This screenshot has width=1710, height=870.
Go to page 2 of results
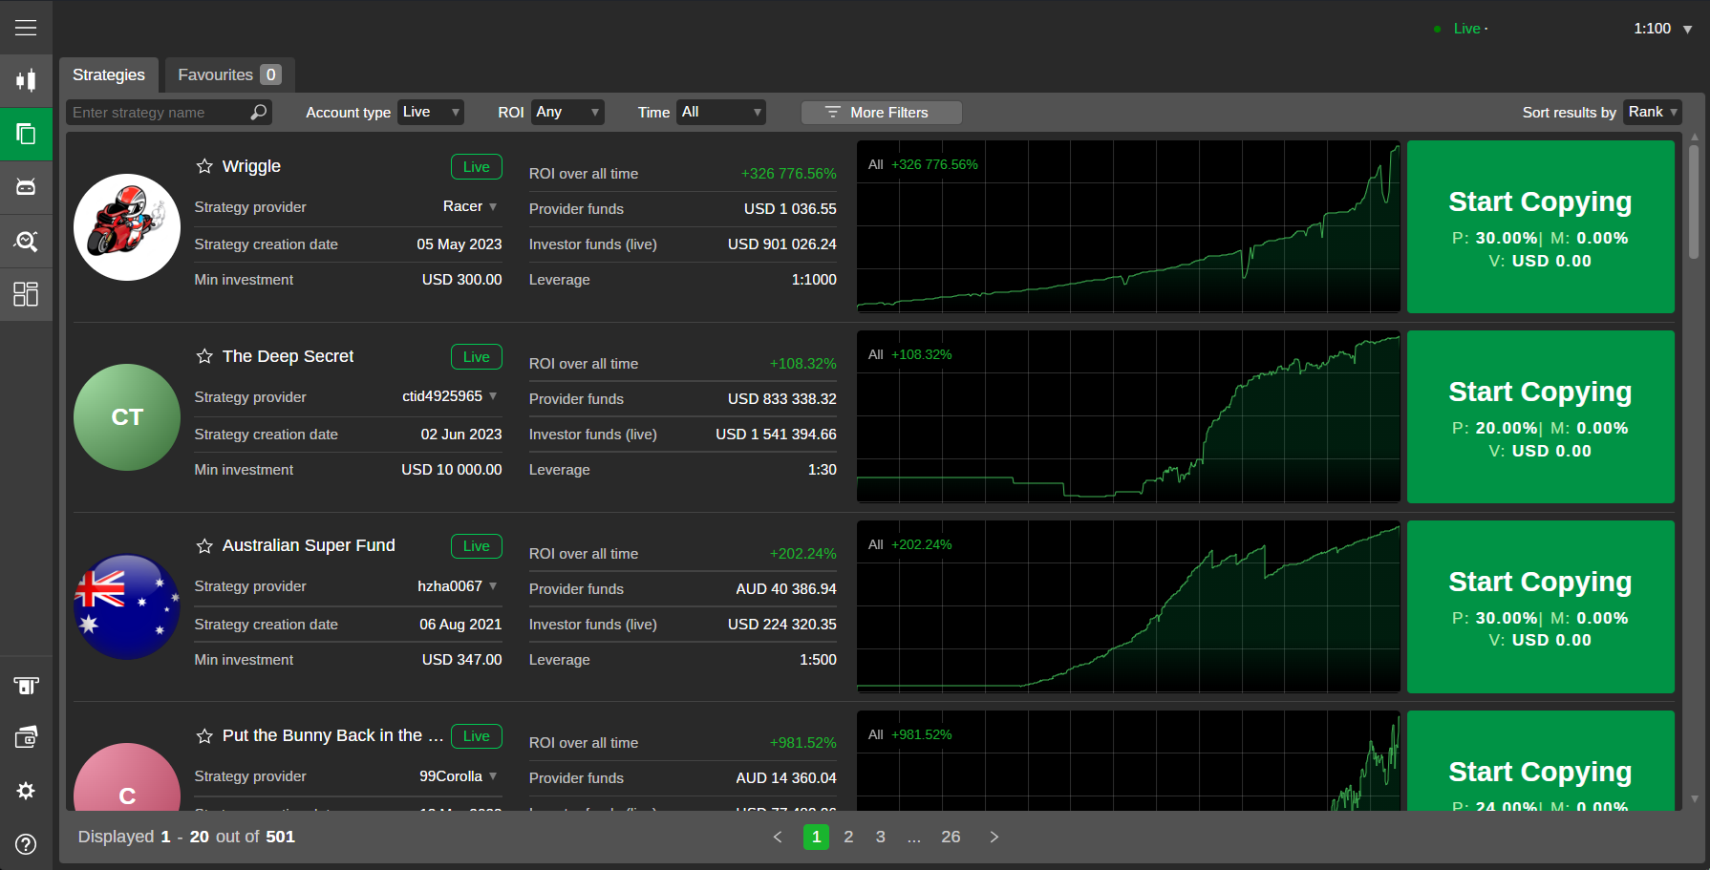[x=848, y=837]
